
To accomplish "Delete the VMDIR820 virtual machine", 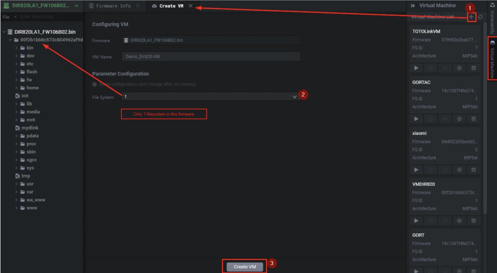I will pyautogui.click(x=474, y=220).
